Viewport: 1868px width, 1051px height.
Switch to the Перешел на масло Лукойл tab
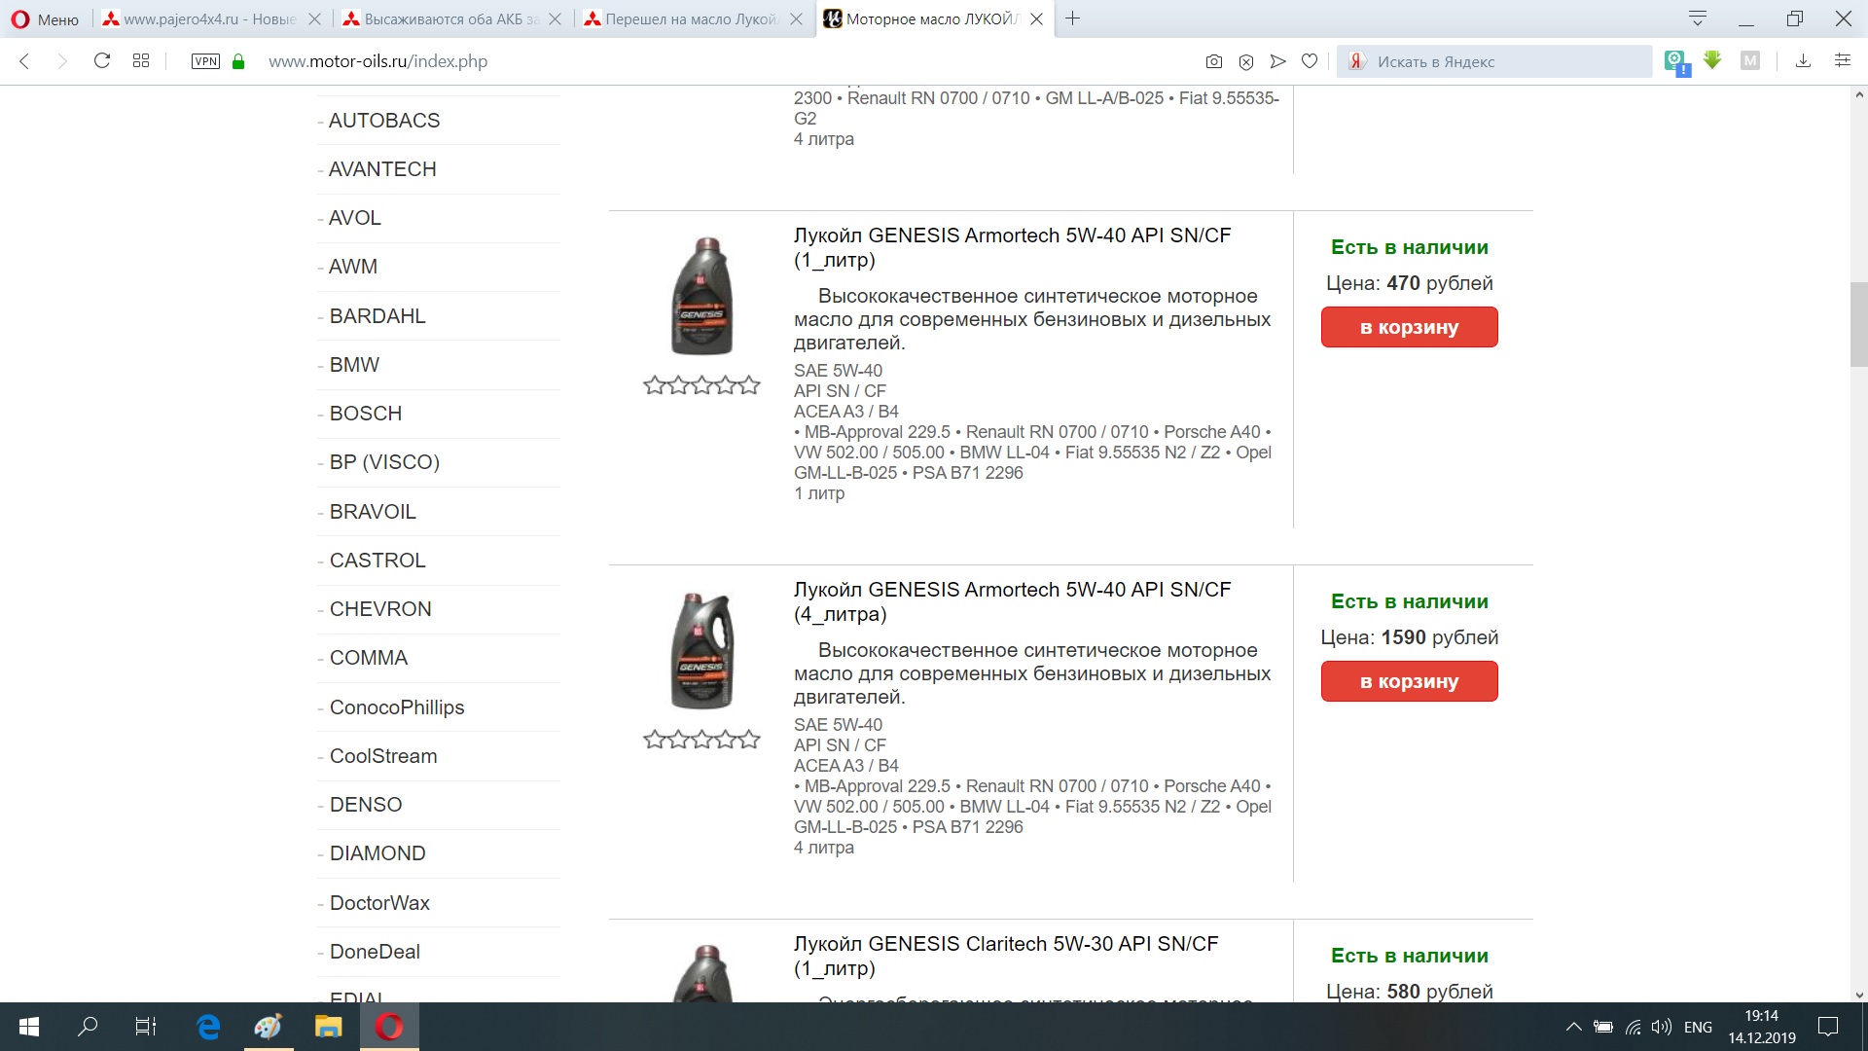pyautogui.click(x=690, y=19)
